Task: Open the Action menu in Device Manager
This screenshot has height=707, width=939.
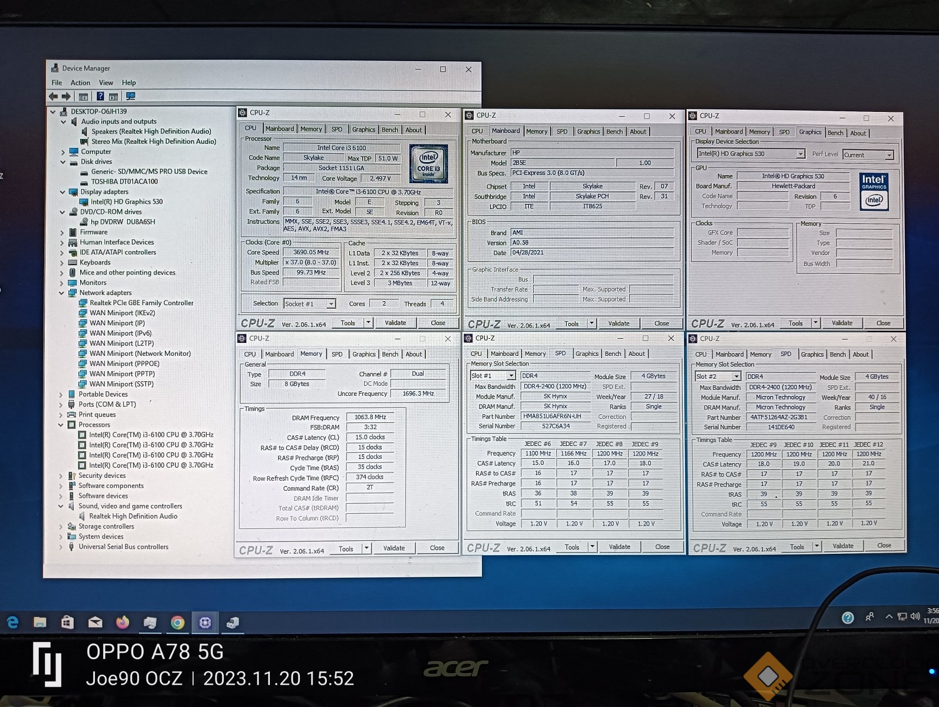Action: [x=80, y=82]
